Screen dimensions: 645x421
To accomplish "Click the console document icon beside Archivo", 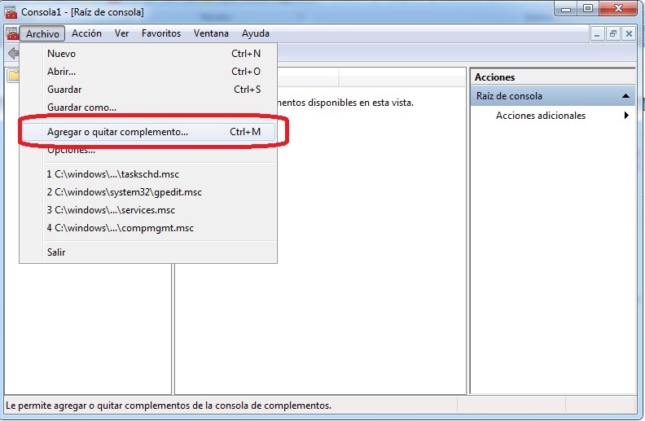I will pyautogui.click(x=11, y=33).
